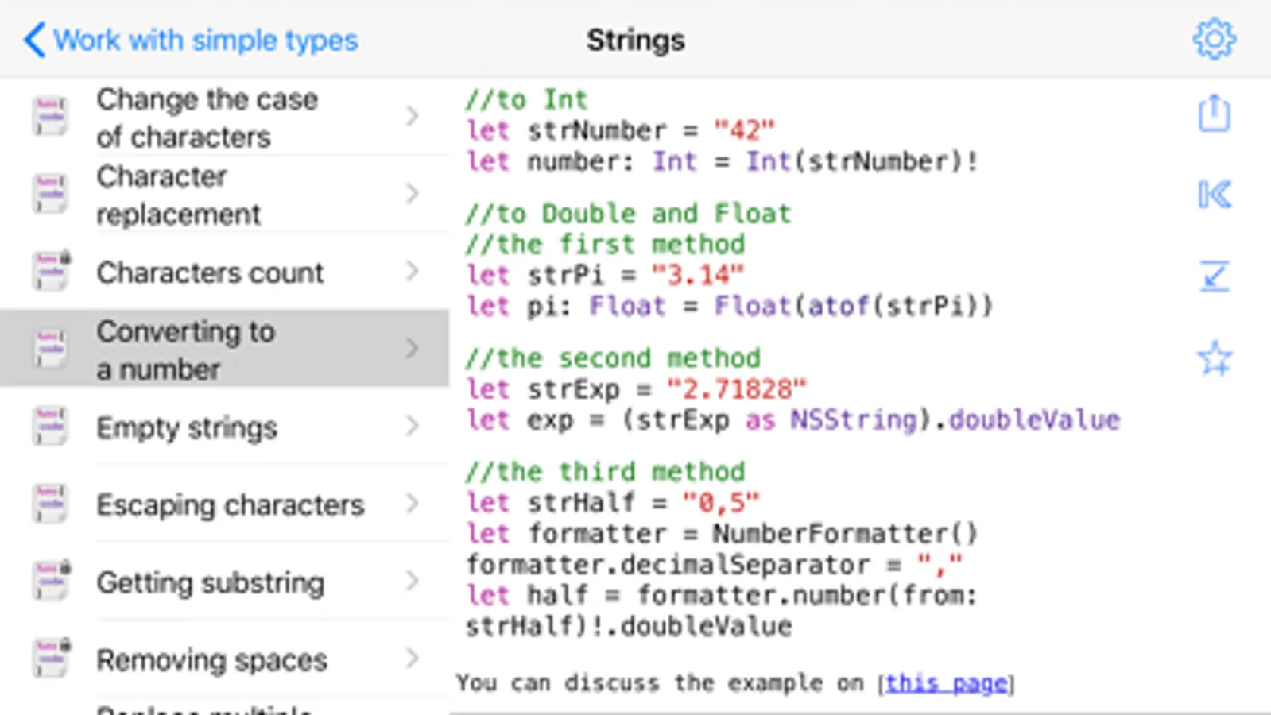This screenshot has width=1271, height=715.
Task: Expand chevron for Change the case of characters
Action: pos(412,117)
